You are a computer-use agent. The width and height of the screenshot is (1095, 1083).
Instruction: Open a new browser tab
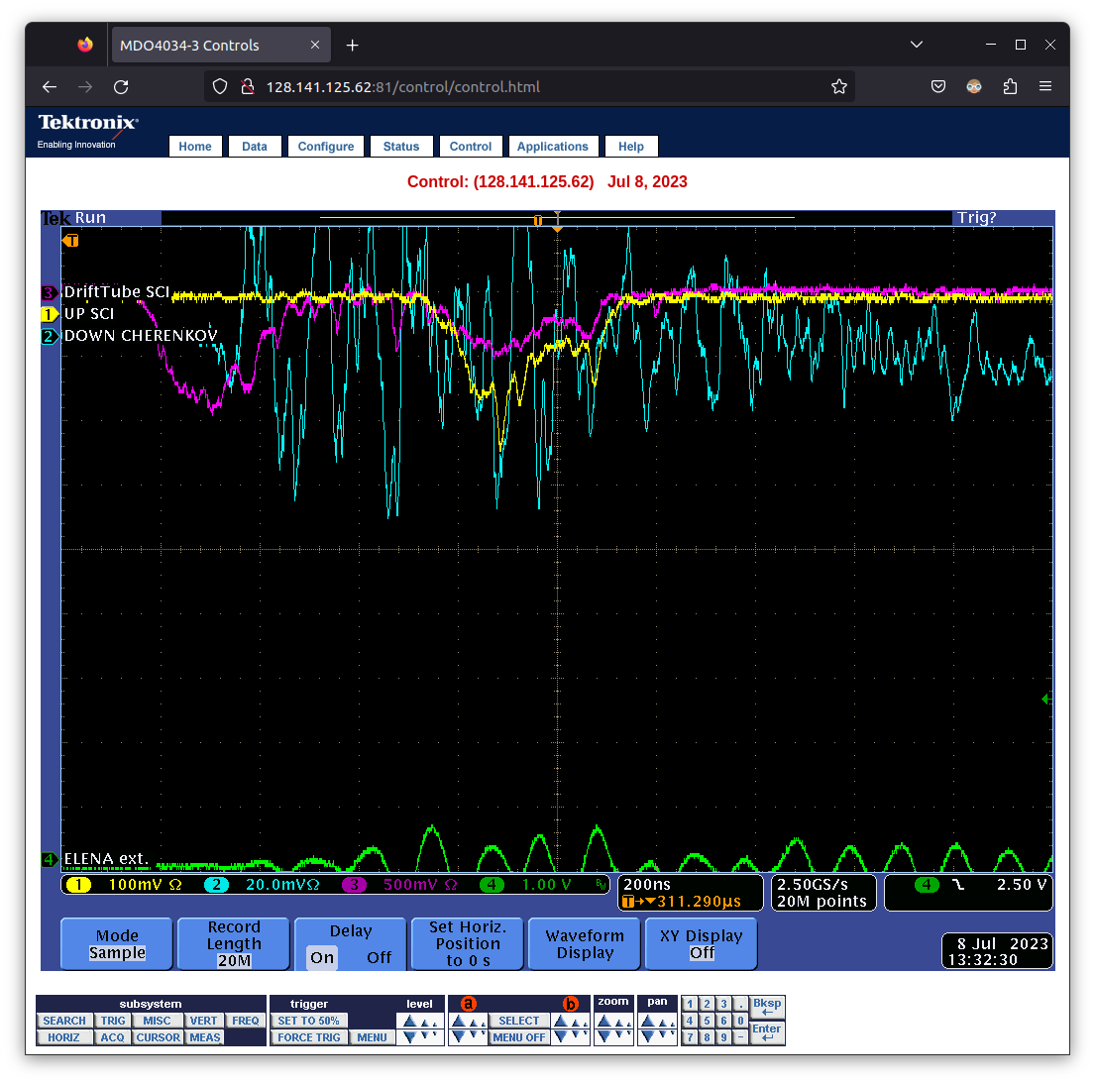[353, 46]
